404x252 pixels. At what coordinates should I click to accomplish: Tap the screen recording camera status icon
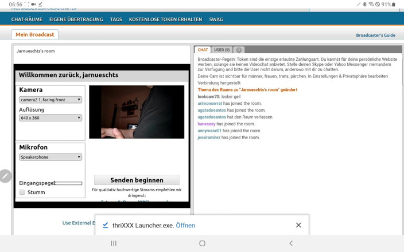pyautogui.click(x=33, y=5)
